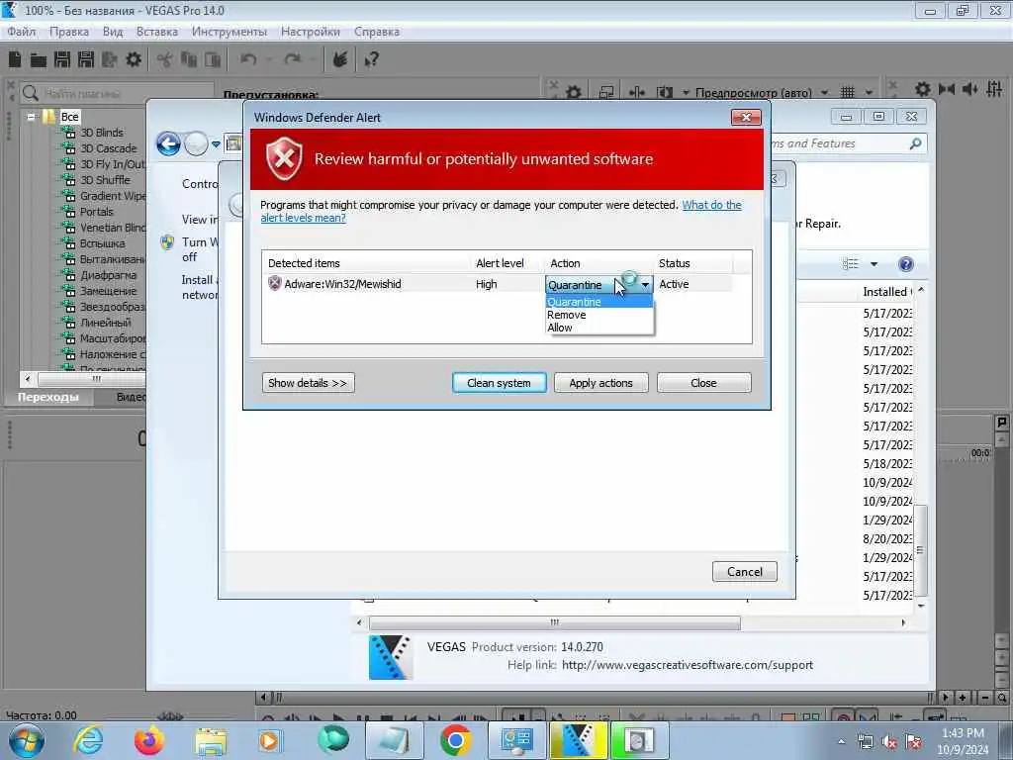Screen dimensions: 1013x760
Task: Toggle downmix output icon in master bus
Action: [x=947, y=89]
